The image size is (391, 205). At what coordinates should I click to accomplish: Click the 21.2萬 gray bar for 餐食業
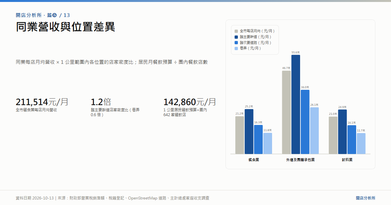239,135
